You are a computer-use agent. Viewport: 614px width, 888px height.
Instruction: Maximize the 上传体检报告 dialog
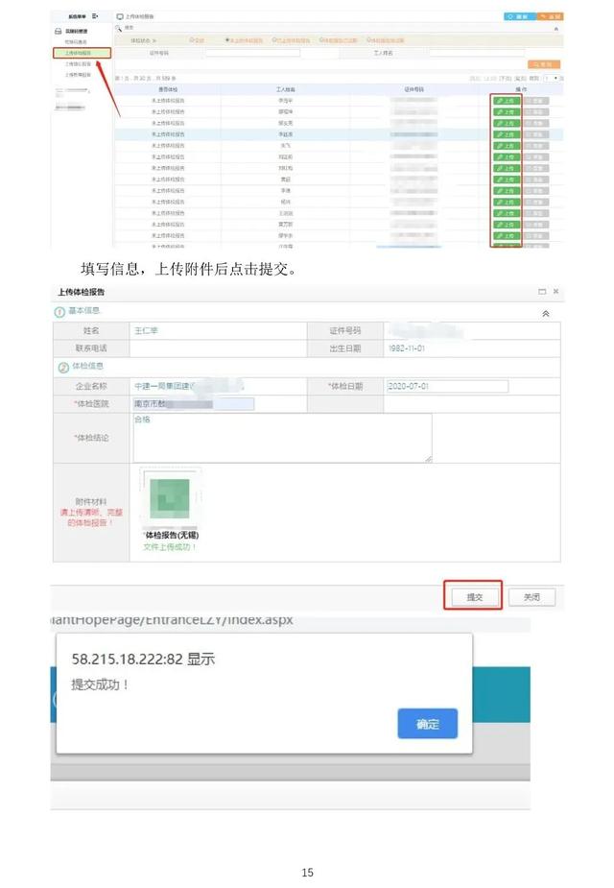click(542, 291)
